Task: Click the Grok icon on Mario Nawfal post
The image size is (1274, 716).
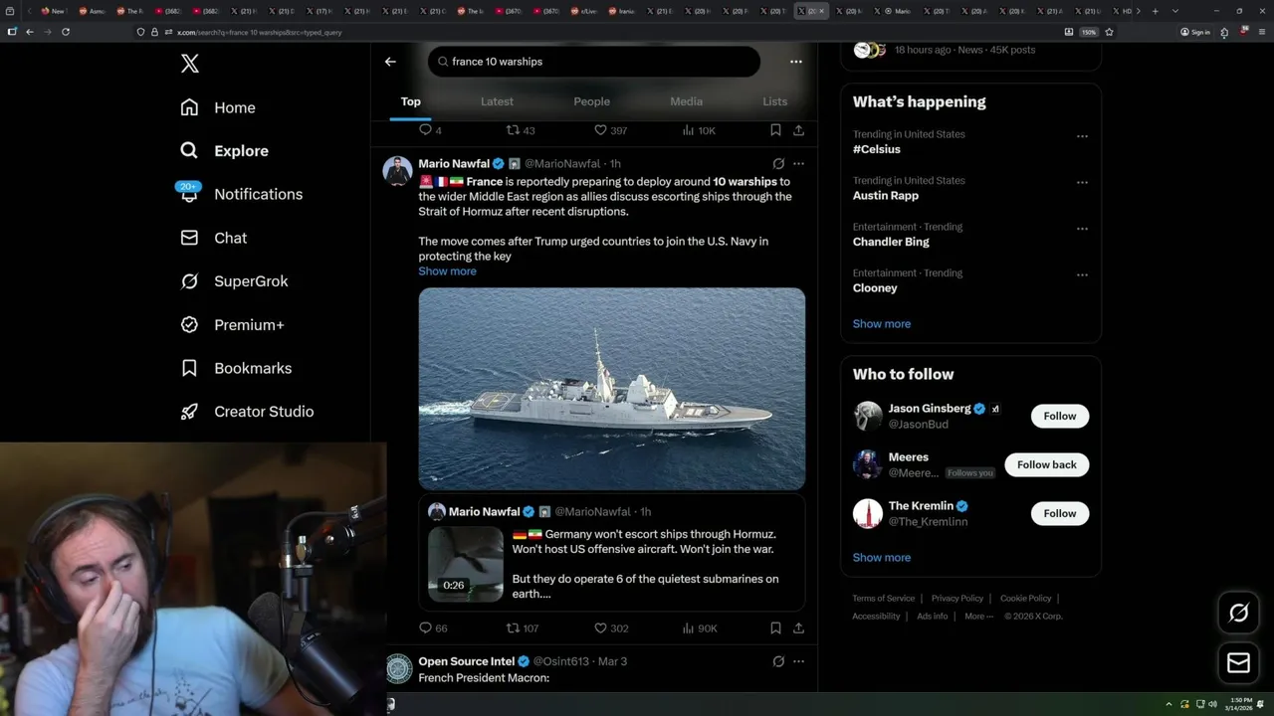Action: (778, 164)
